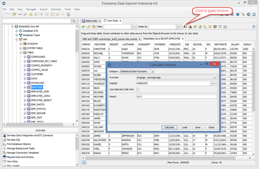
Task: Toggle Use Selected Cells Only checkbox
Action: click(138, 89)
